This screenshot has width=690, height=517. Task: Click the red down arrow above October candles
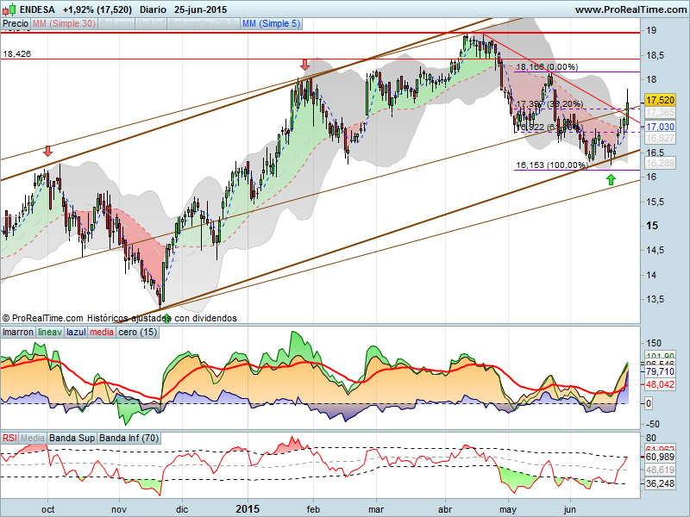[47, 152]
